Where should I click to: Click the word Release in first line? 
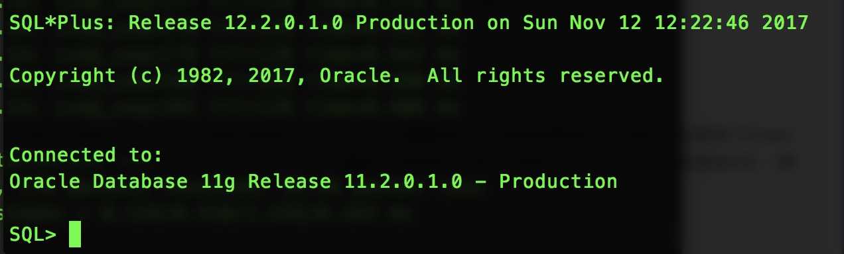click(171, 23)
